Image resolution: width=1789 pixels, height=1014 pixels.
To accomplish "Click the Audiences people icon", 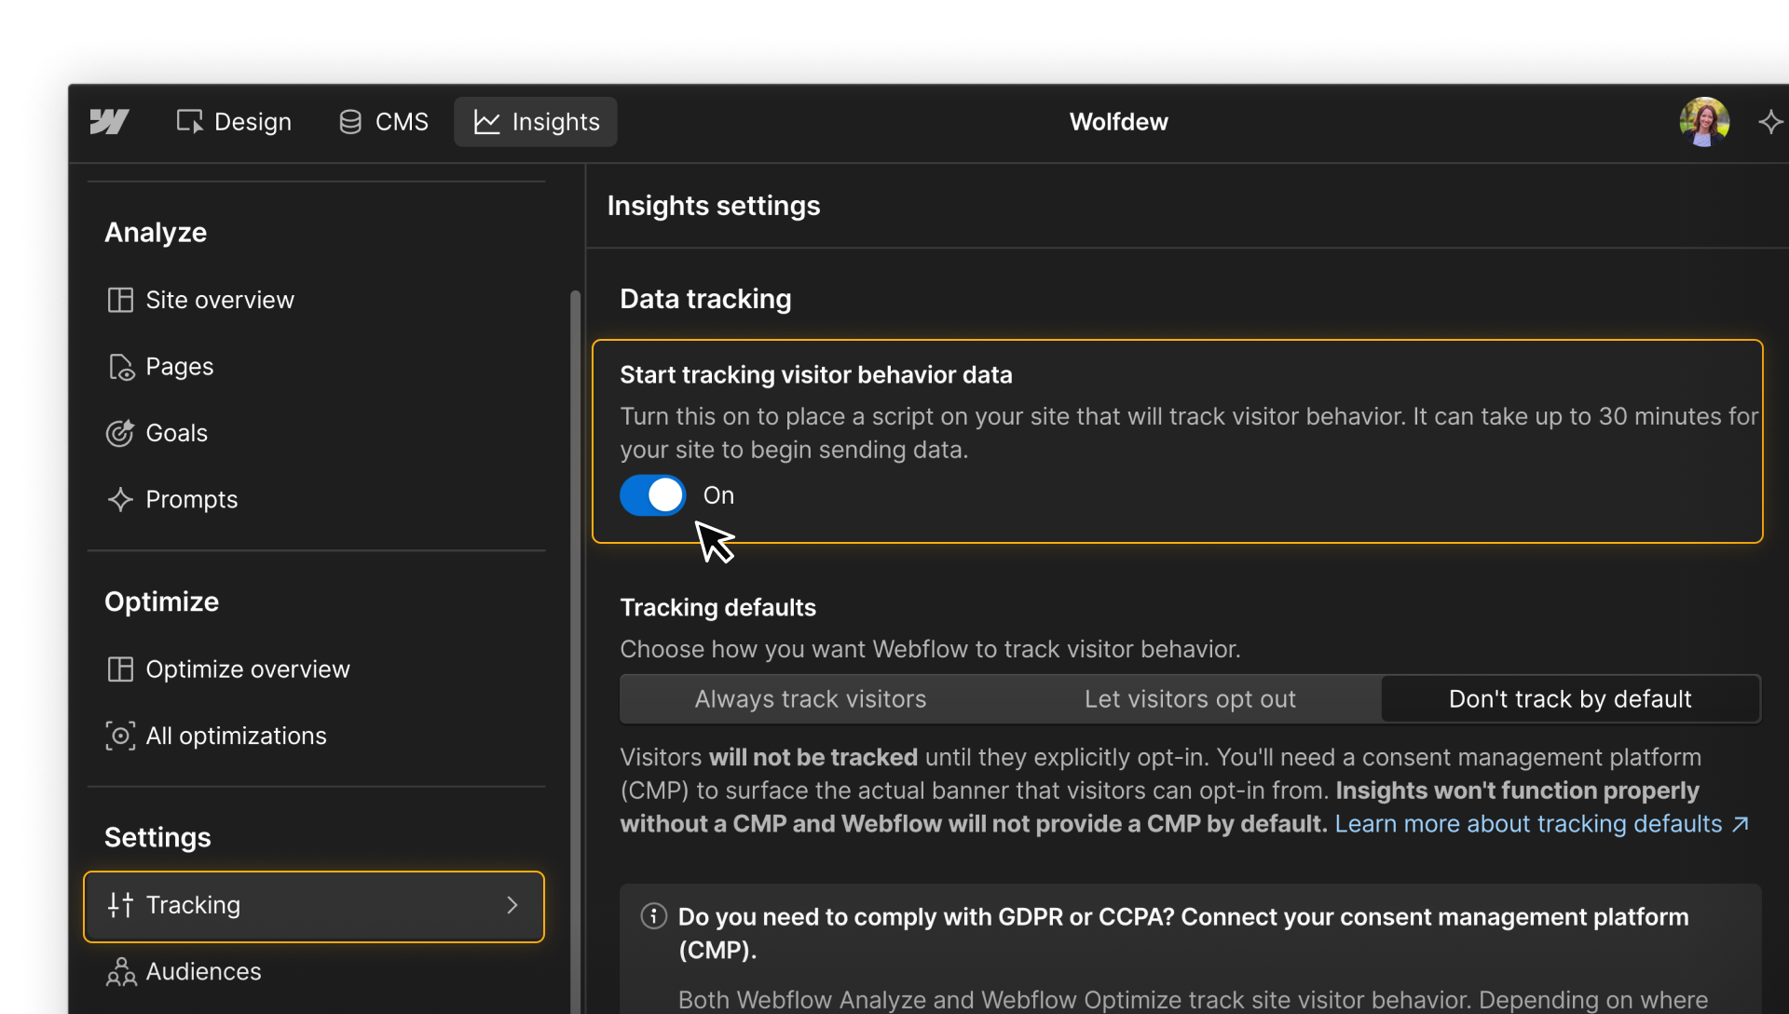I will tap(121, 972).
